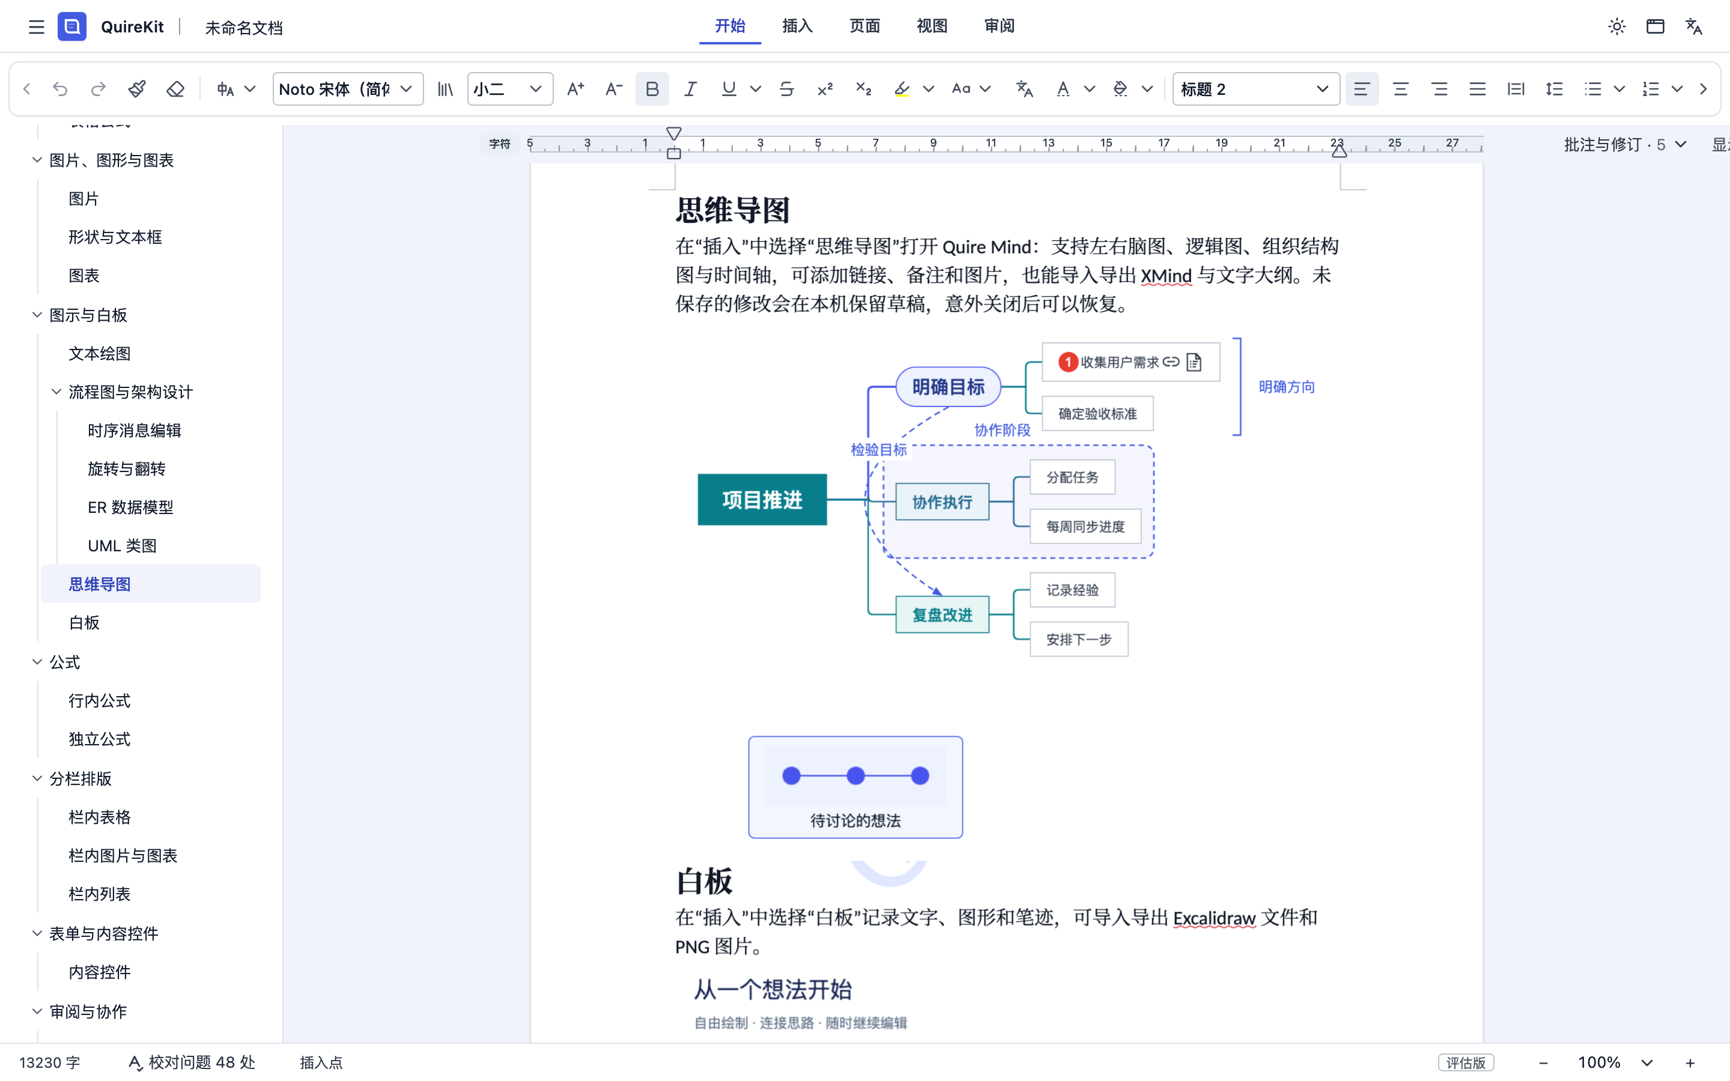This screenshot has height=1081, width=1730.
Task: Select 思维导图 in the outline
Action: click(x=151, y=584)
